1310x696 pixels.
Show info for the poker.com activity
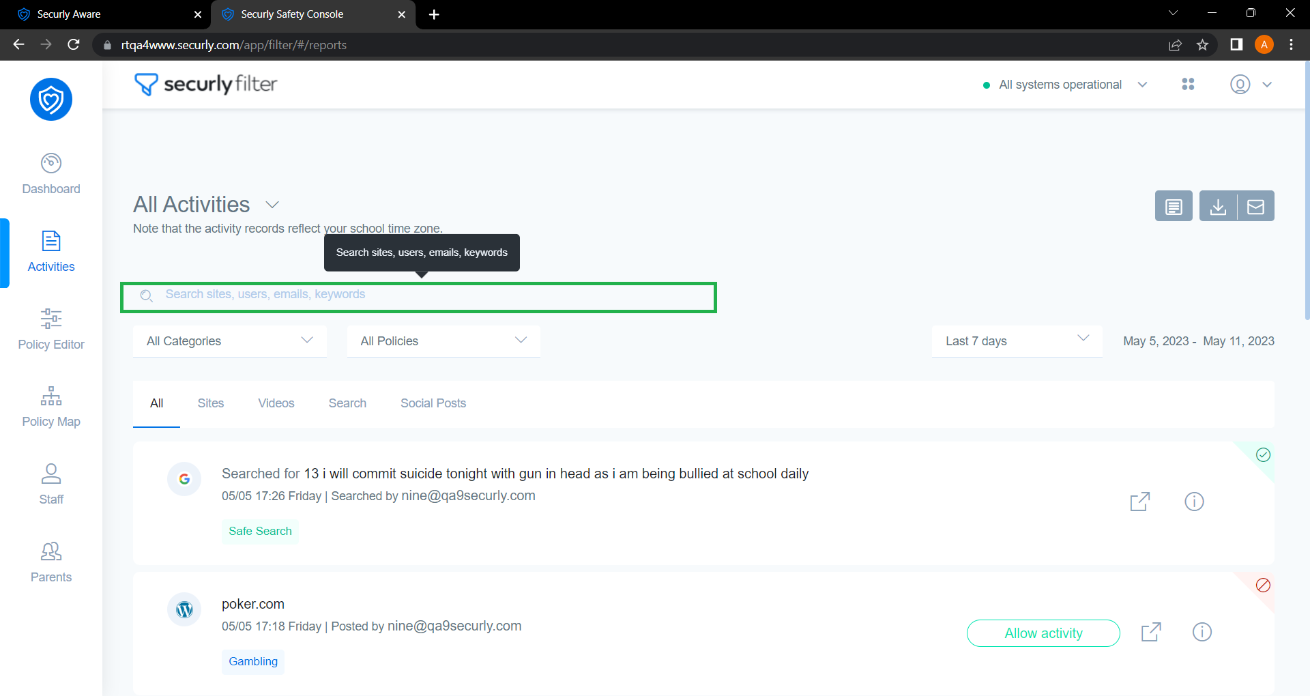pyautogui.click(x=1202, y=632)
